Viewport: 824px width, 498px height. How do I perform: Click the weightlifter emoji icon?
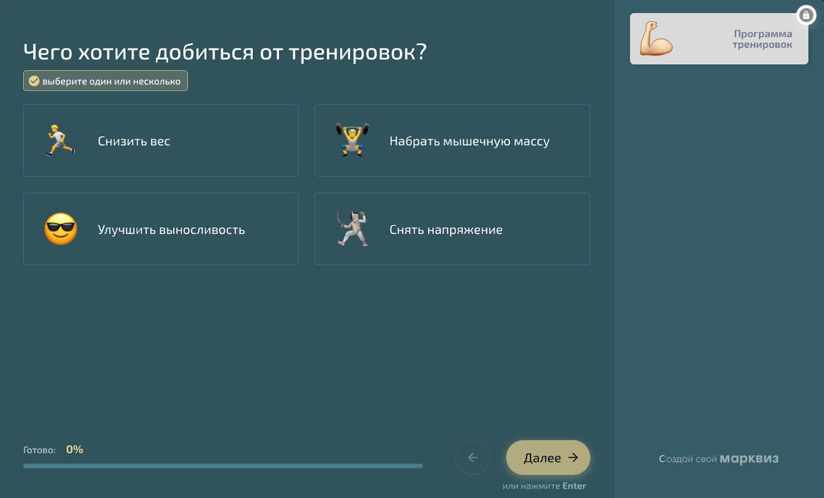click(x=352, y=140)
